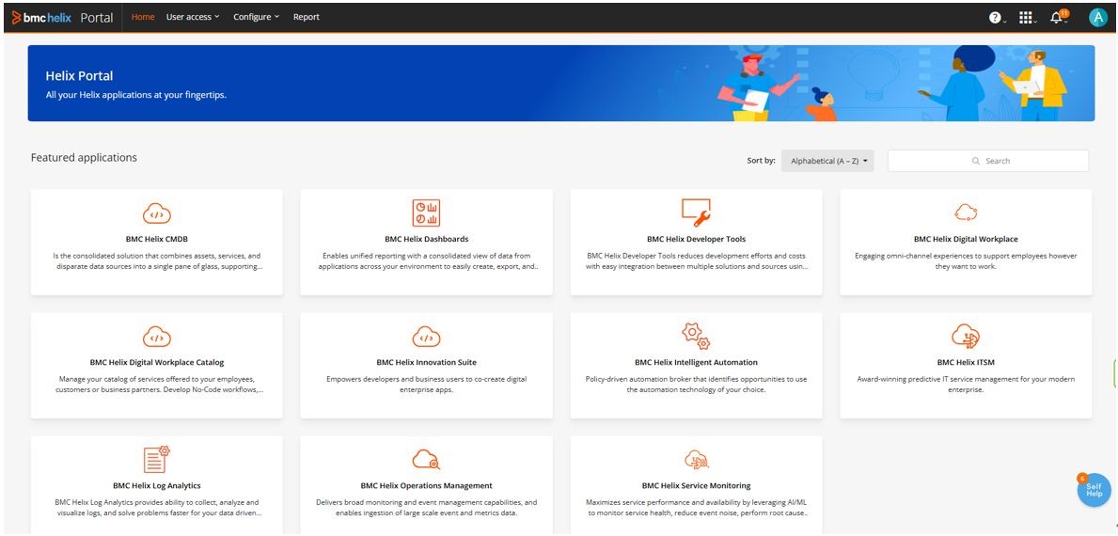The image size is (1118, 536).
Task: Open the notifications bell
Action: tap(1058, 17)
